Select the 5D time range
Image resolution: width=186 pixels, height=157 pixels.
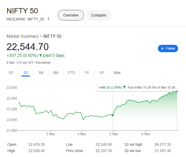pyautogui.click(x=26, y=73)
